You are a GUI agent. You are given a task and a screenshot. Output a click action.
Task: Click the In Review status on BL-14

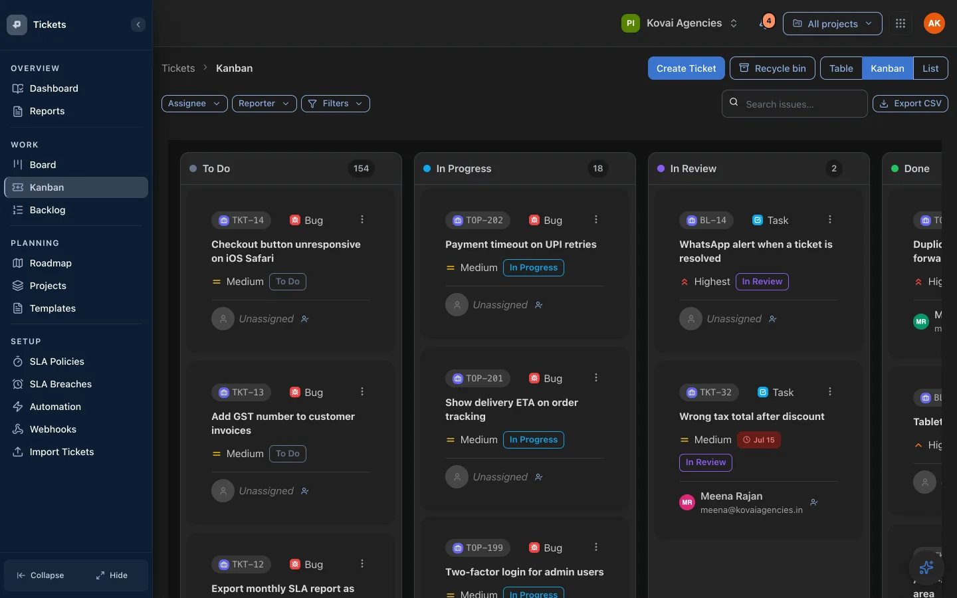[762, 282]
